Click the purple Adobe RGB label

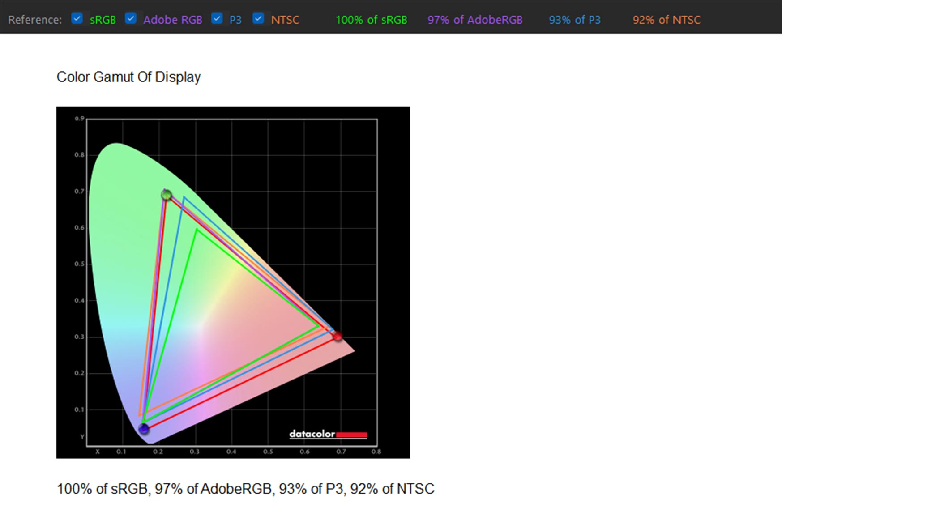pos(173,20)
